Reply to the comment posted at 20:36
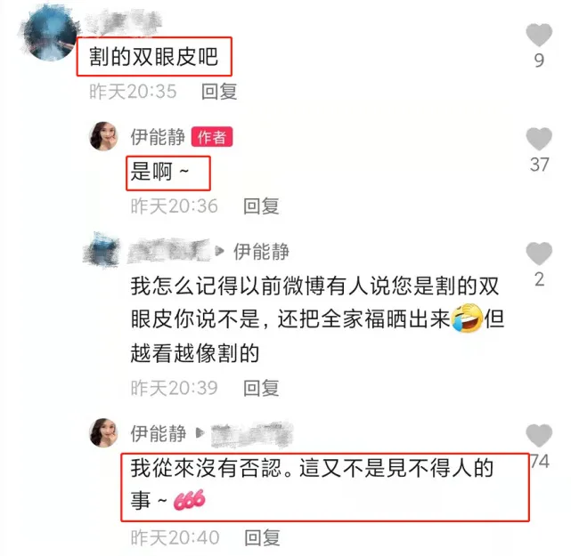This screenshot has width=571, height=556. pos(261,206)
